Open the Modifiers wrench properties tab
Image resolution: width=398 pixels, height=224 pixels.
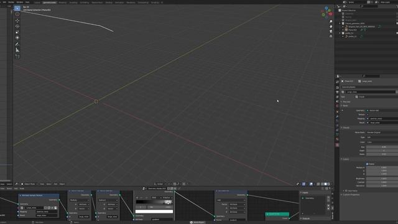pos(337,117)
